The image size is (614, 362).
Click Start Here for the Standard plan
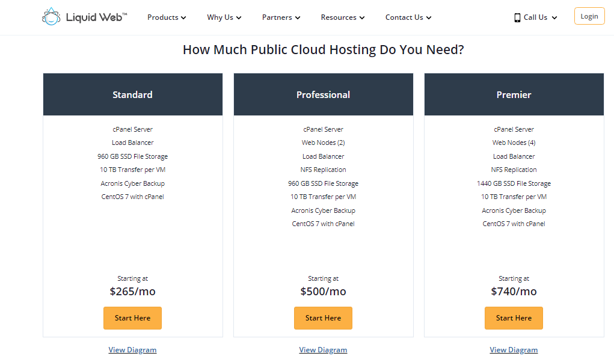(132, 318)
